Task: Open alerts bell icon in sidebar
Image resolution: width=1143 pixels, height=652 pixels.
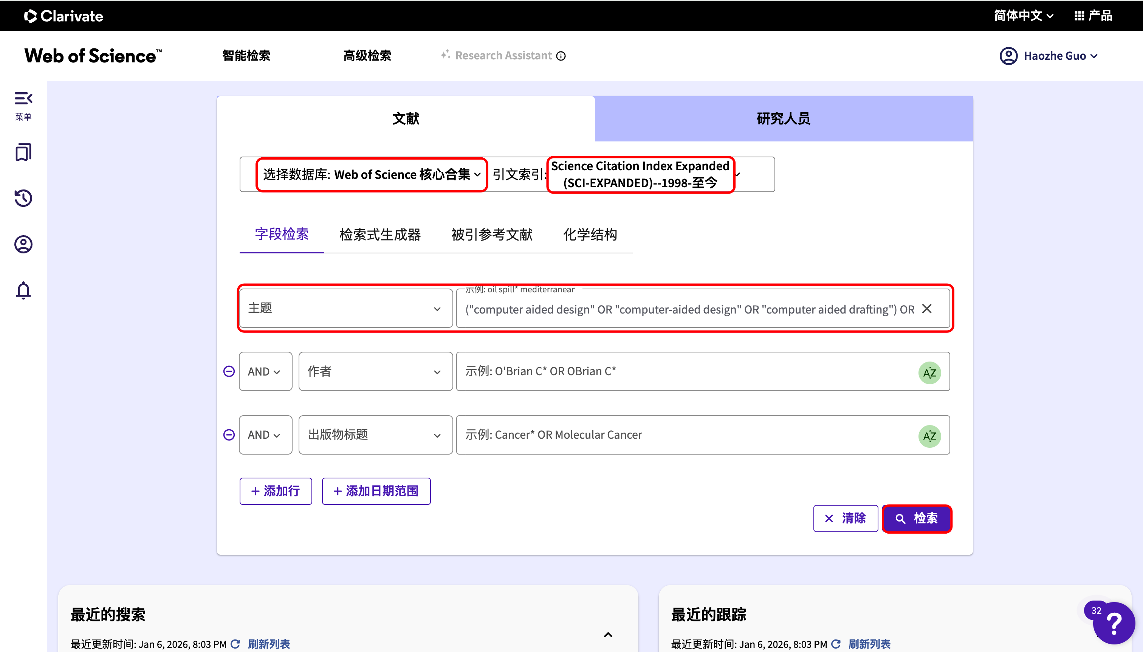Action: coord(23,290)
